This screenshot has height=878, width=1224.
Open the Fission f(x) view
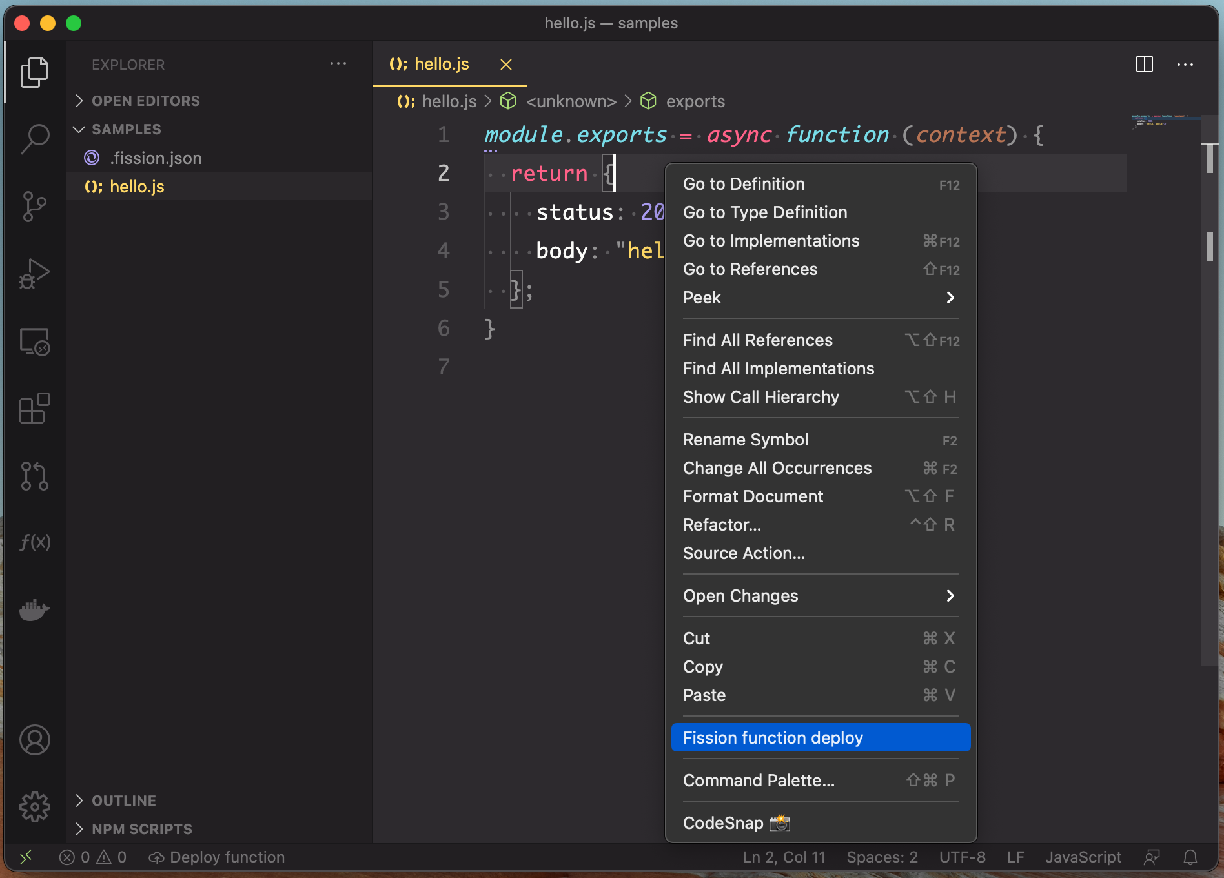35,542
